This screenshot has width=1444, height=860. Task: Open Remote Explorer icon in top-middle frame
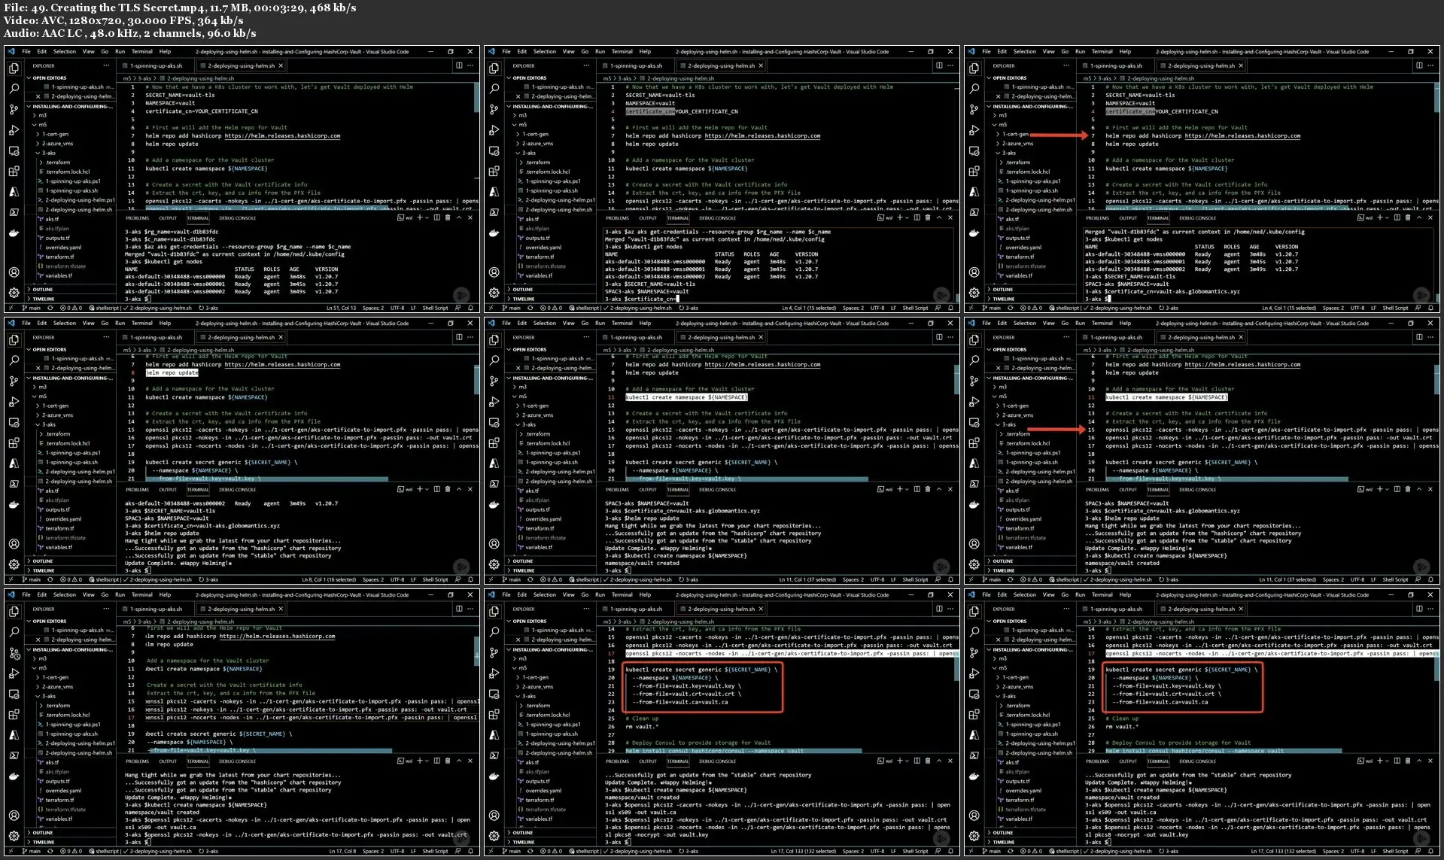click(x=494, y=150)
